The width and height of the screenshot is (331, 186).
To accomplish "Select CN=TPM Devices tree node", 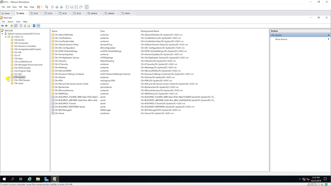I will [x=22, y=80].
